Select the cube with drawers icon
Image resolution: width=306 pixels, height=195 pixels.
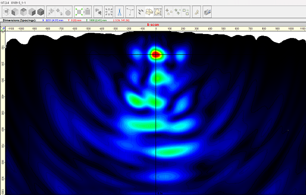[15, 12]
